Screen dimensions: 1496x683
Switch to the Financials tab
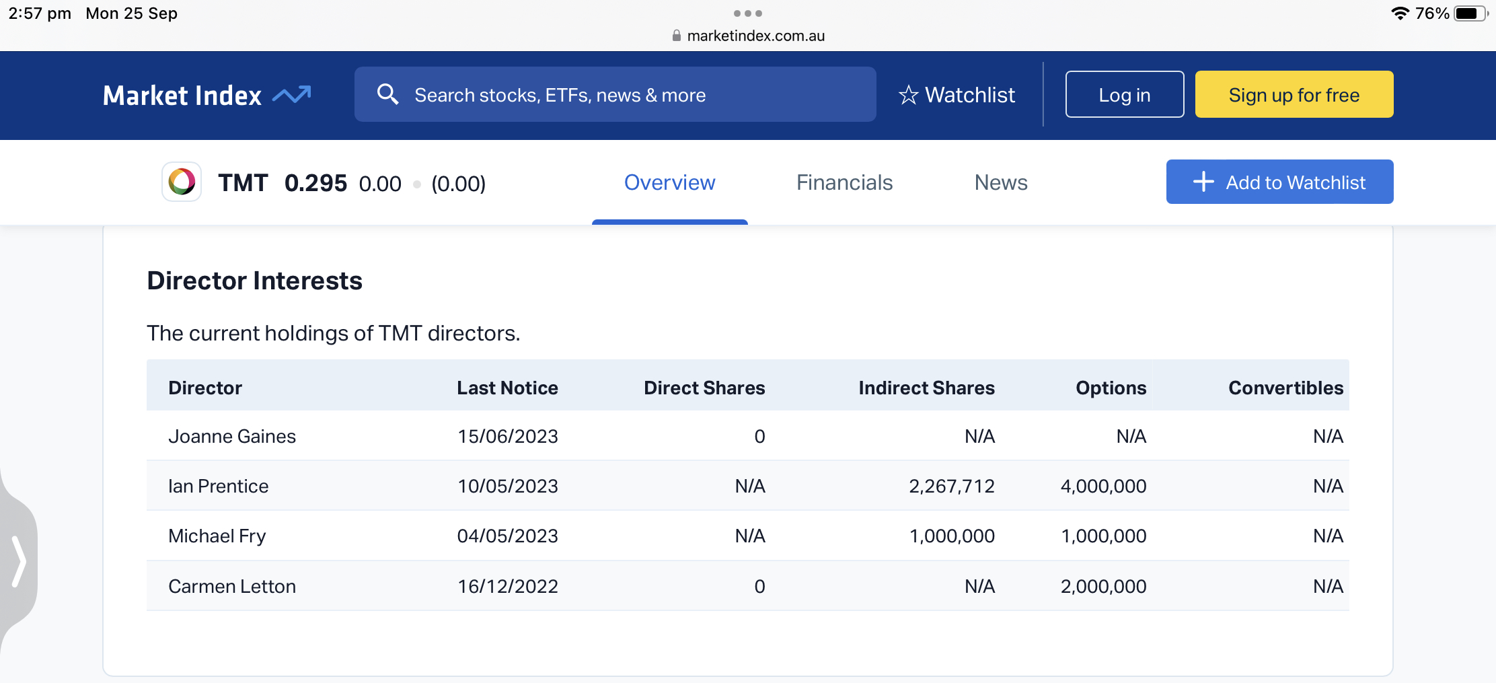pos(844,182)
